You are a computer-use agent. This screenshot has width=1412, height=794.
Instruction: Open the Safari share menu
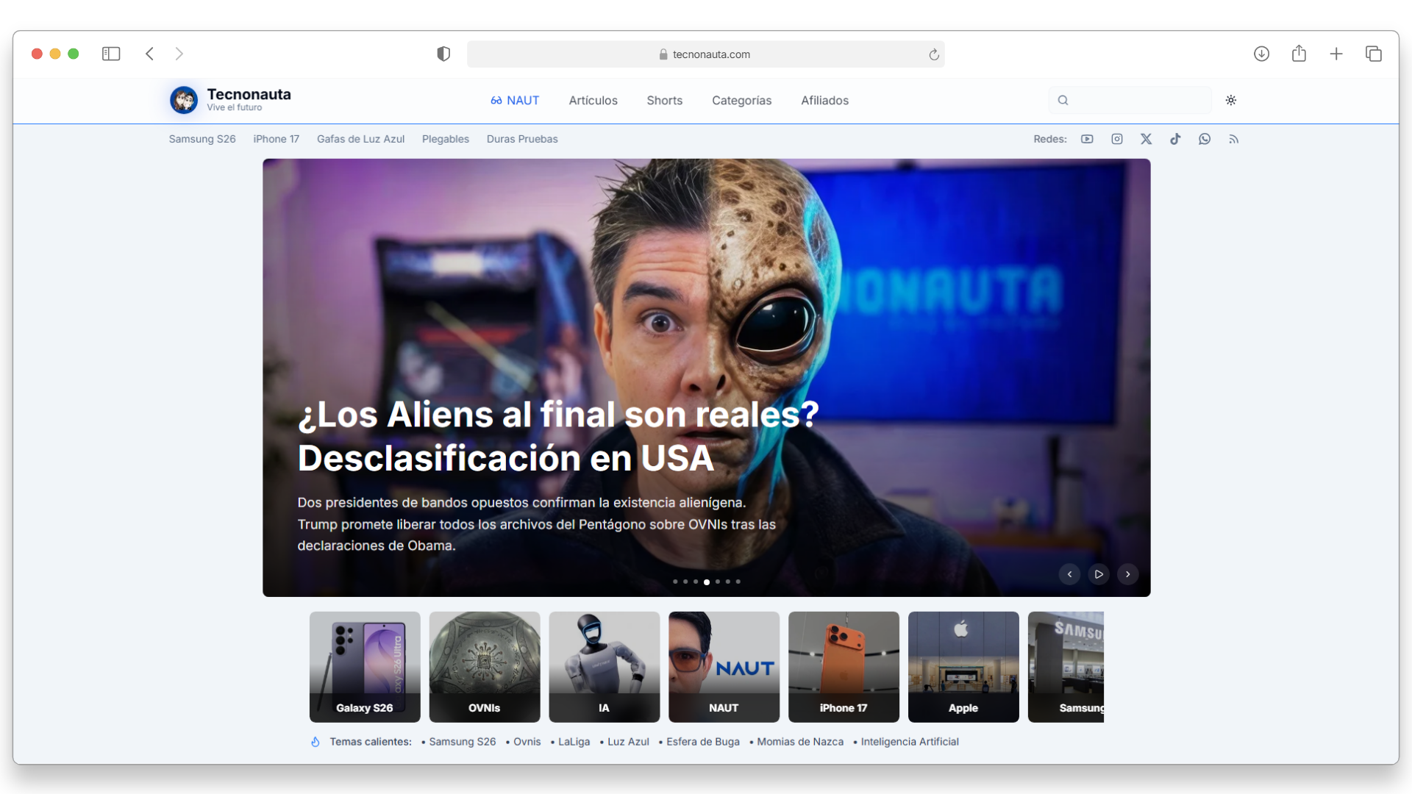coord(1299,53)
